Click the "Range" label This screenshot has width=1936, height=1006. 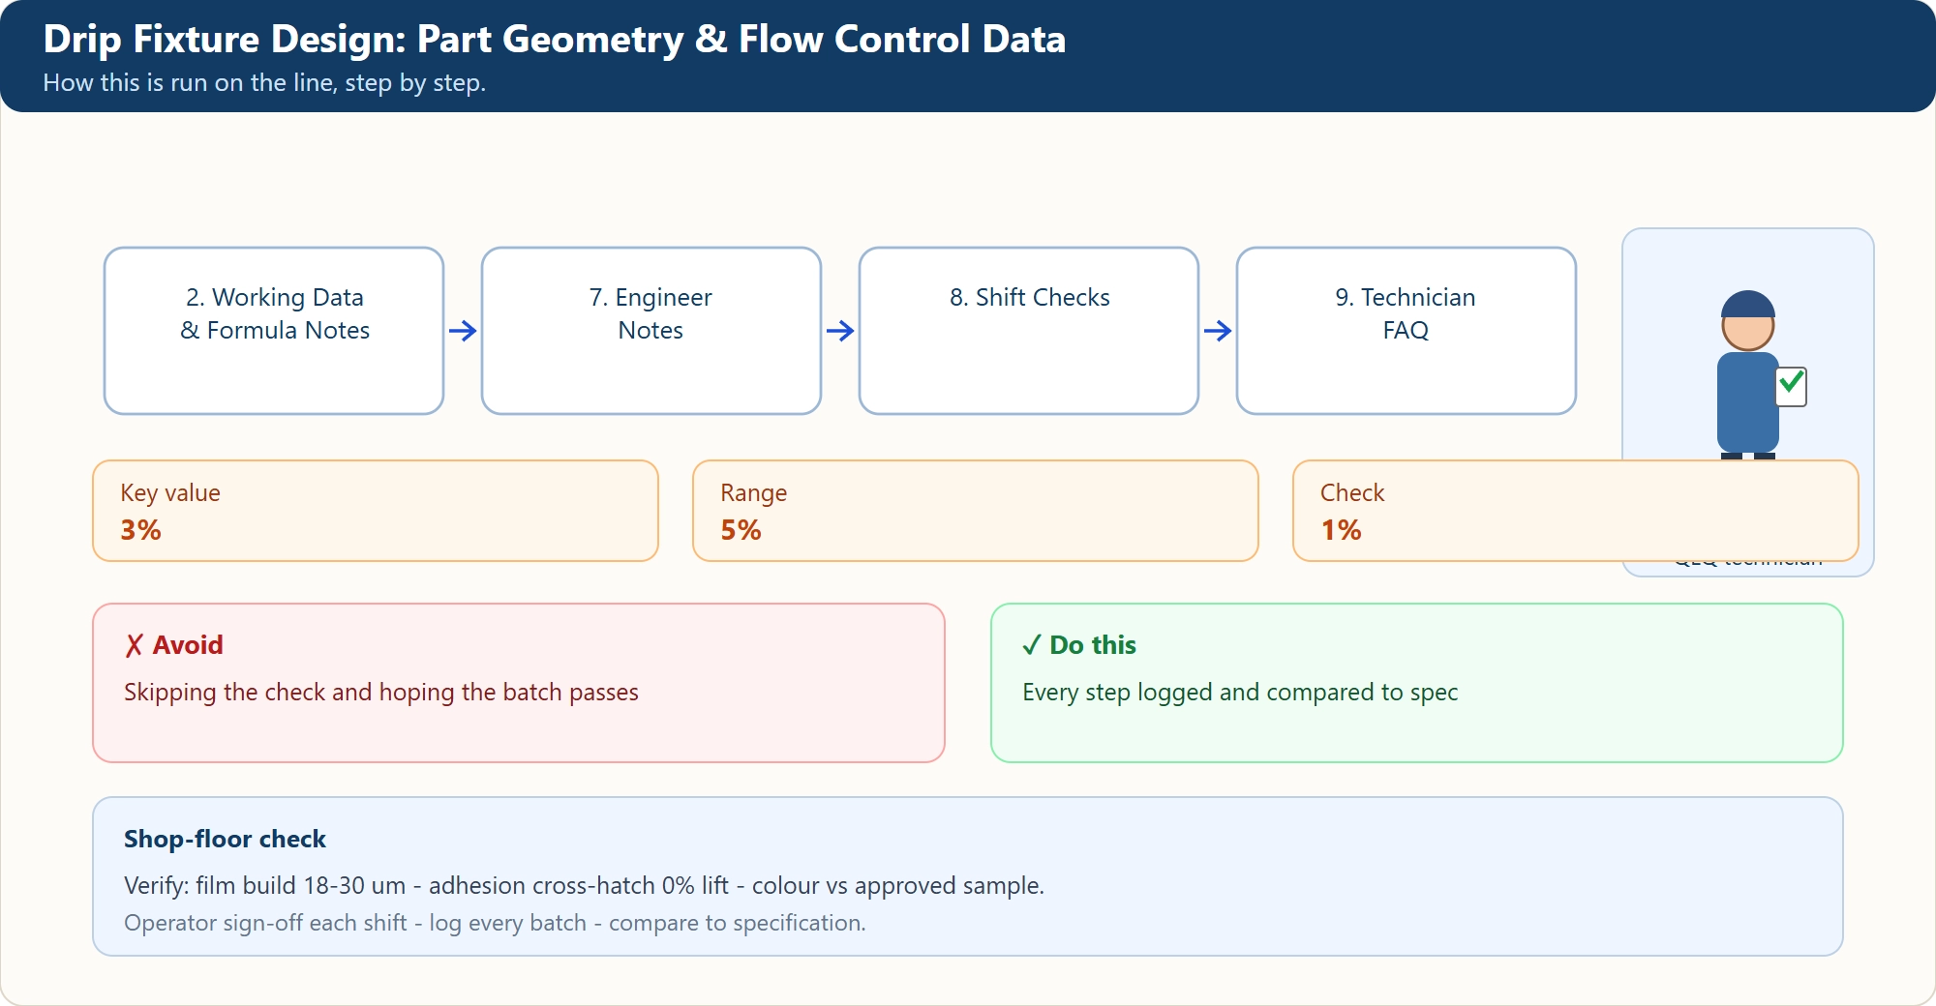pos(754,493)
